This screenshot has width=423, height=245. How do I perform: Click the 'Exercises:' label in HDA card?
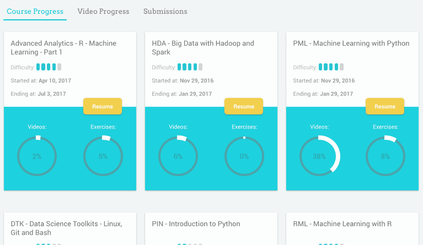(x=244, y=127)
